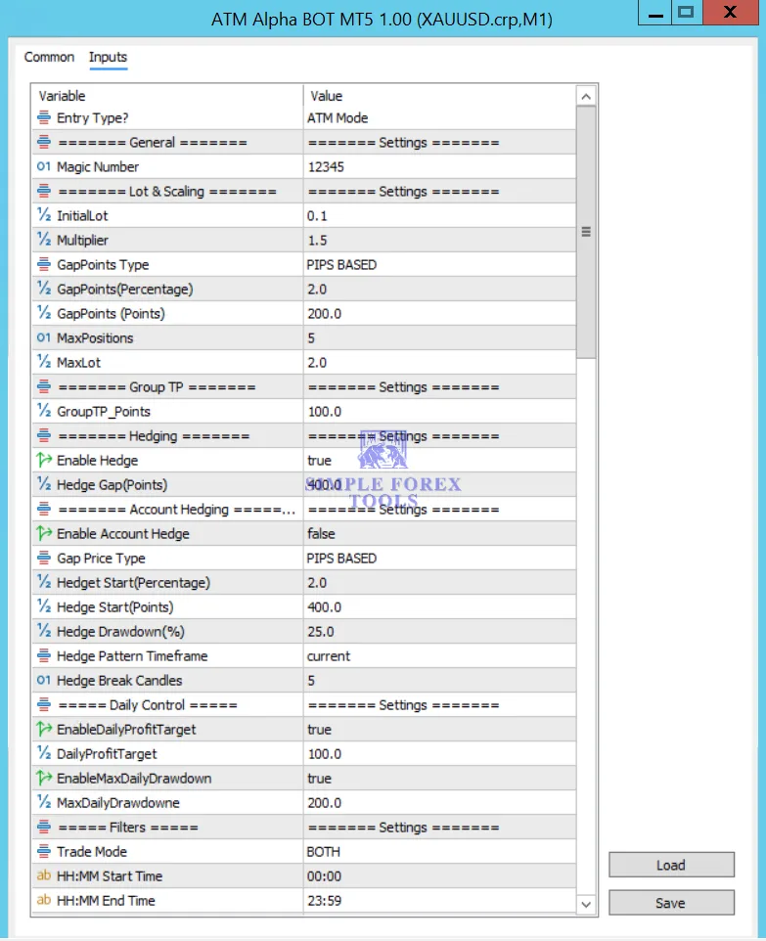Click the integer icon beside MaxPositions

[x=44, y=337]
